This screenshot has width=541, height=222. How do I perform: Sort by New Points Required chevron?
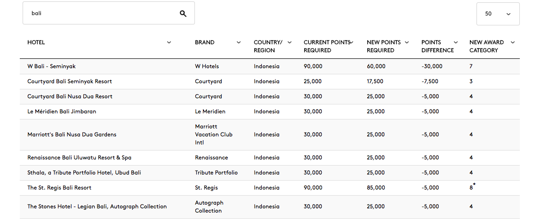point(407,42)
